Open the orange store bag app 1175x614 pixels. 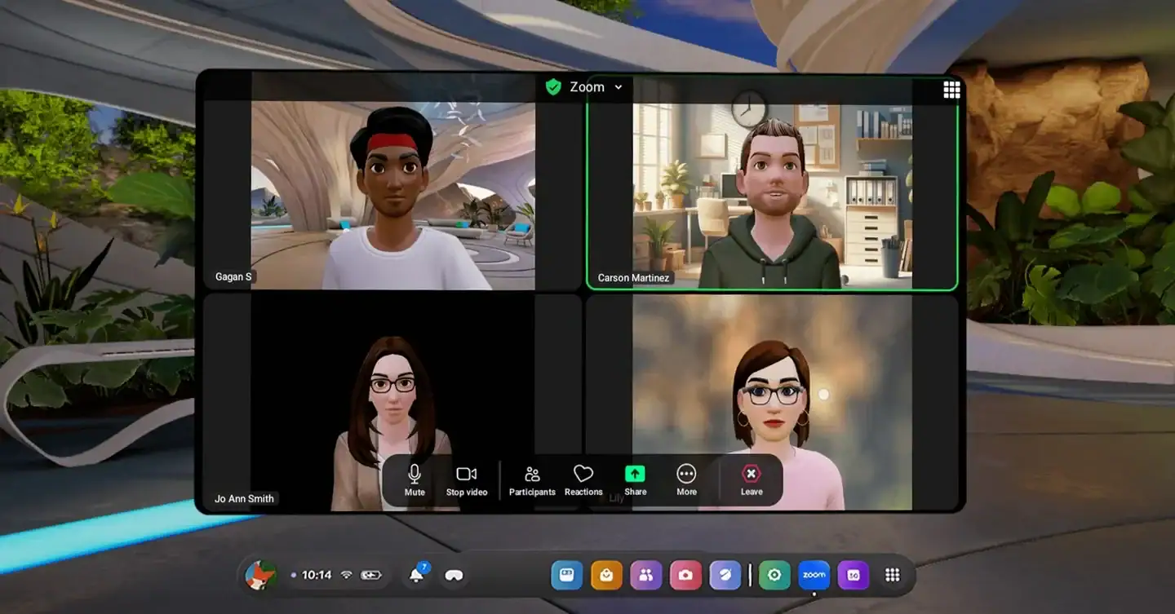tap(606, 575)
